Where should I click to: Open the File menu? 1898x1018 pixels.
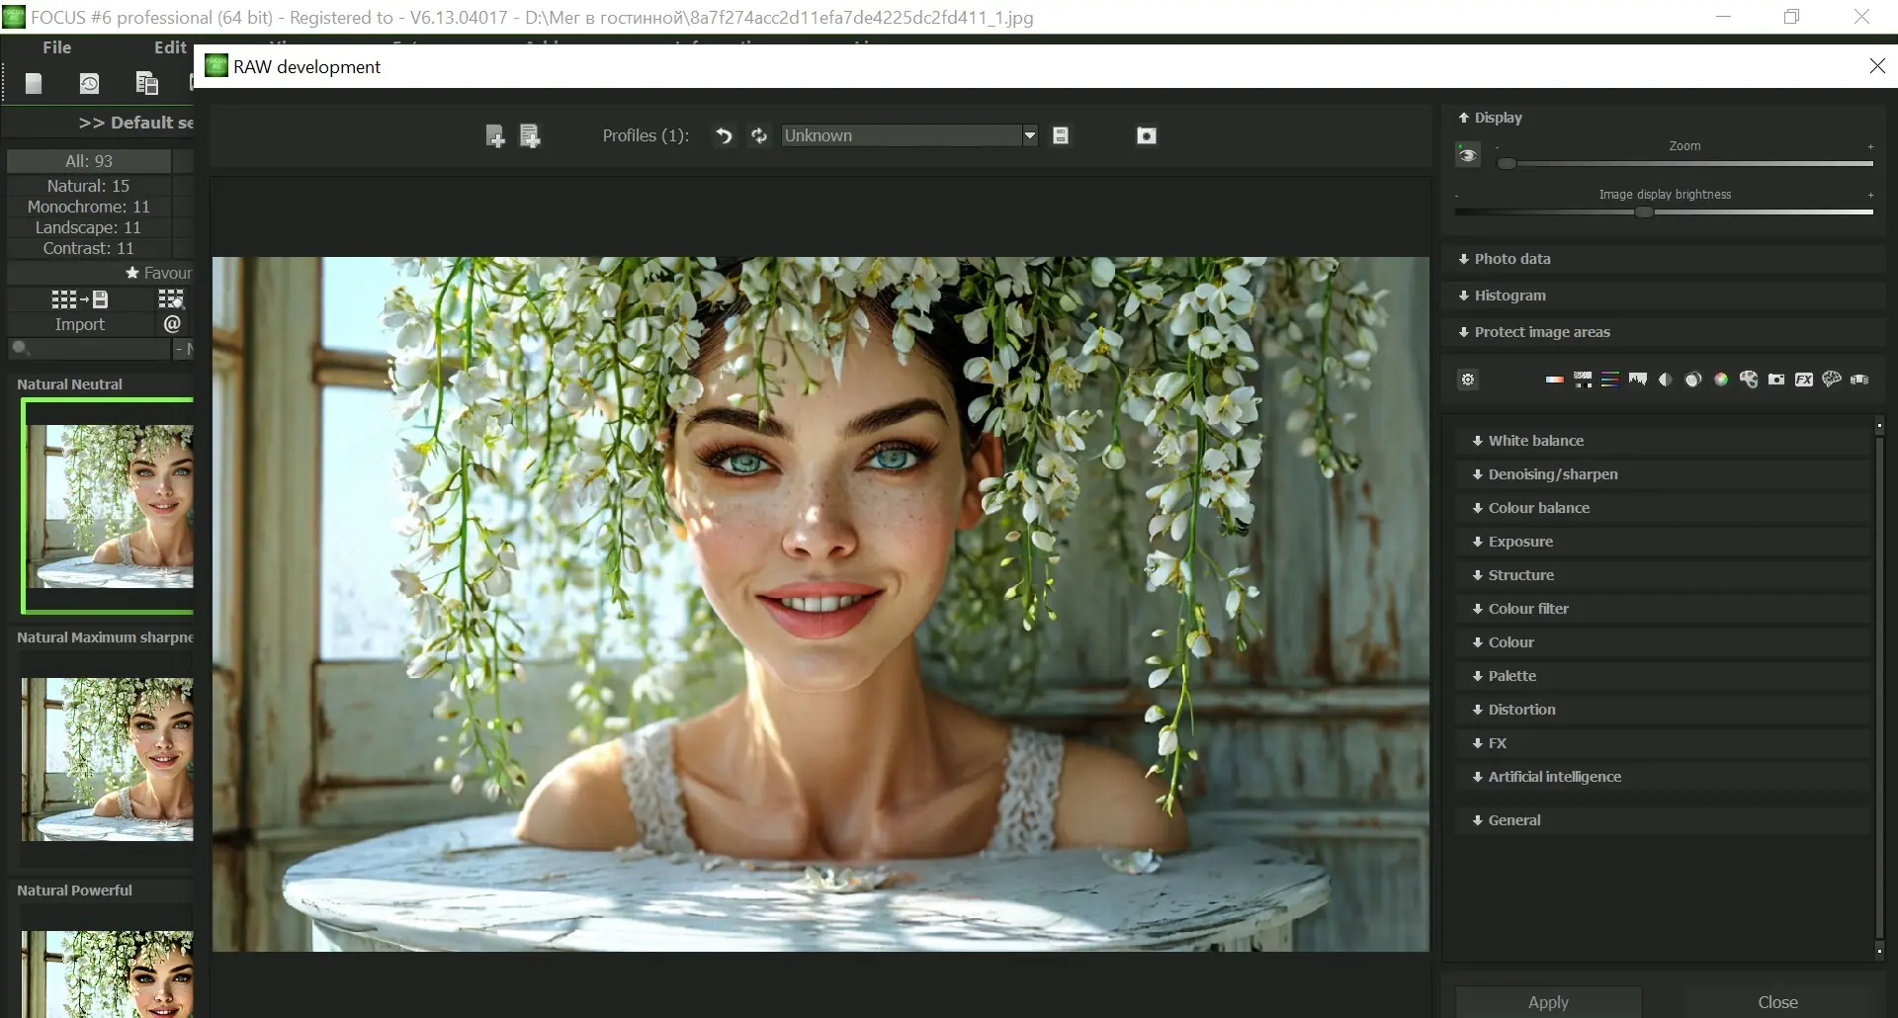[56, 47]
